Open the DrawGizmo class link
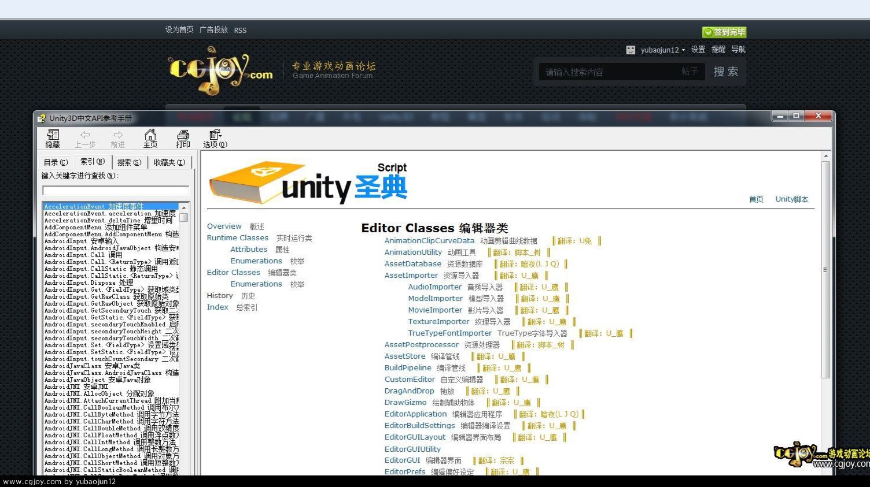Image resolution: width=870 pixels, height=487 pixels. [405, 403]
